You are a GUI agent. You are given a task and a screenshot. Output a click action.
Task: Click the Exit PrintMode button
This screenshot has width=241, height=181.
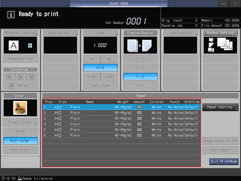tap(224, 161)
